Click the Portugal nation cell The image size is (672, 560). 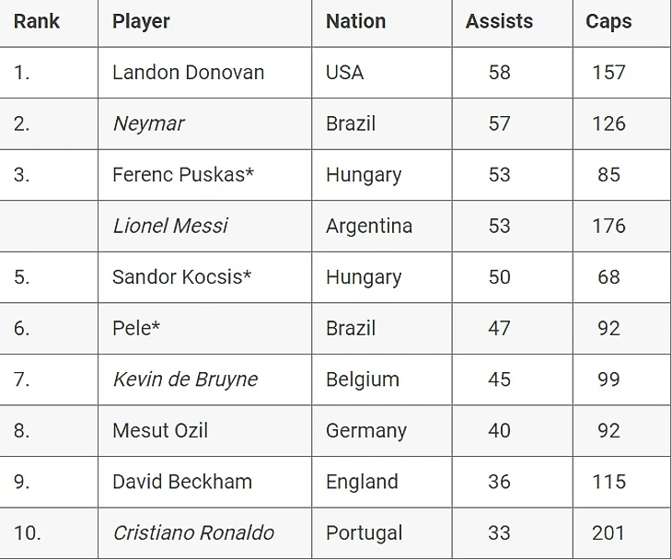[364, 532]
